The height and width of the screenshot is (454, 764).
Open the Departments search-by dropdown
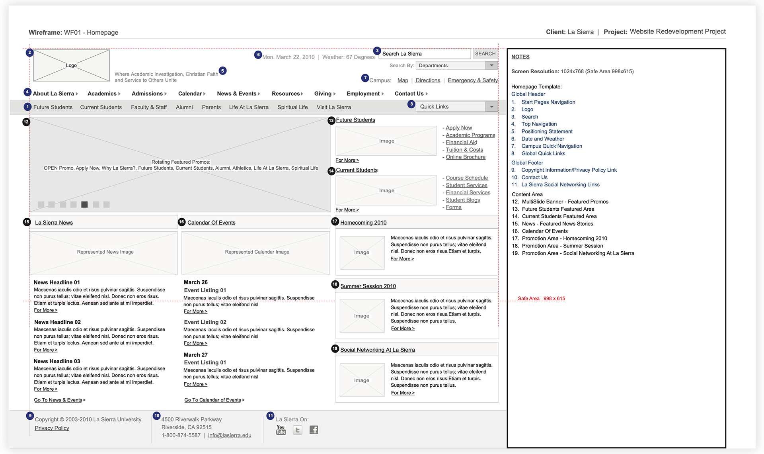tap(457, 65)
